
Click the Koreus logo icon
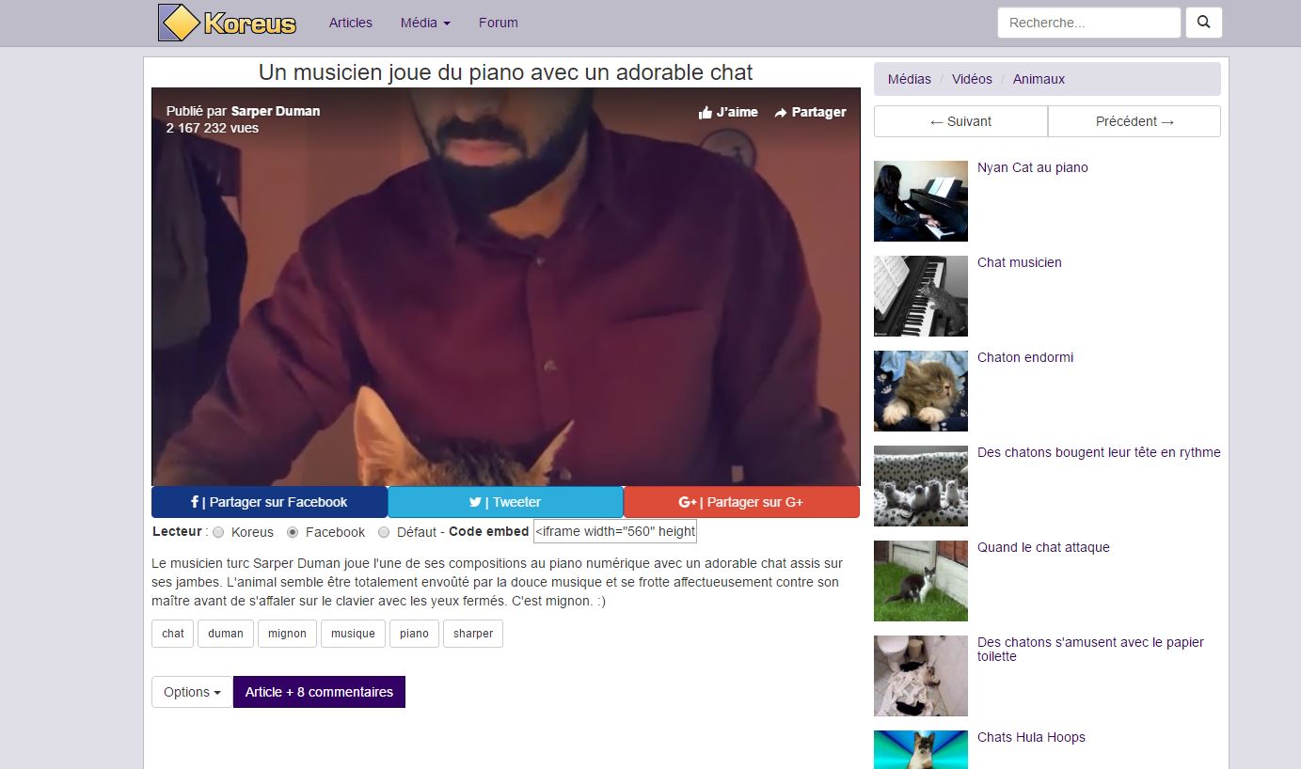pos(179,23)
